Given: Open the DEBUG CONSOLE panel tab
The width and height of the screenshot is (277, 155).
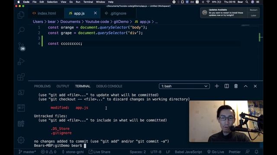Looking at the screenshot, I should (109, 86).
